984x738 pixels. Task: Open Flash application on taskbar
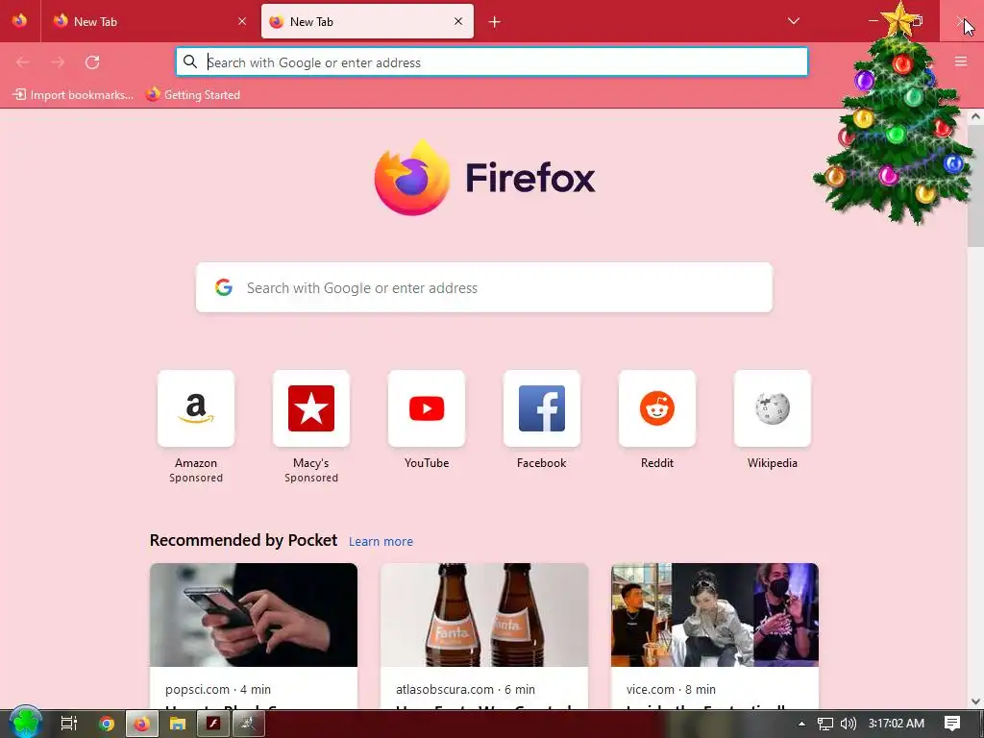(212, 724)
